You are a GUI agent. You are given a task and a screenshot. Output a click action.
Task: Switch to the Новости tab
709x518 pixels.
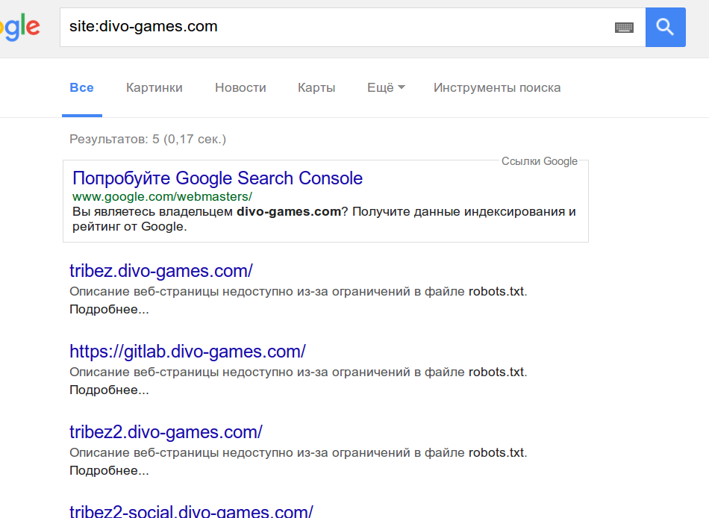(x=240, y=87)
